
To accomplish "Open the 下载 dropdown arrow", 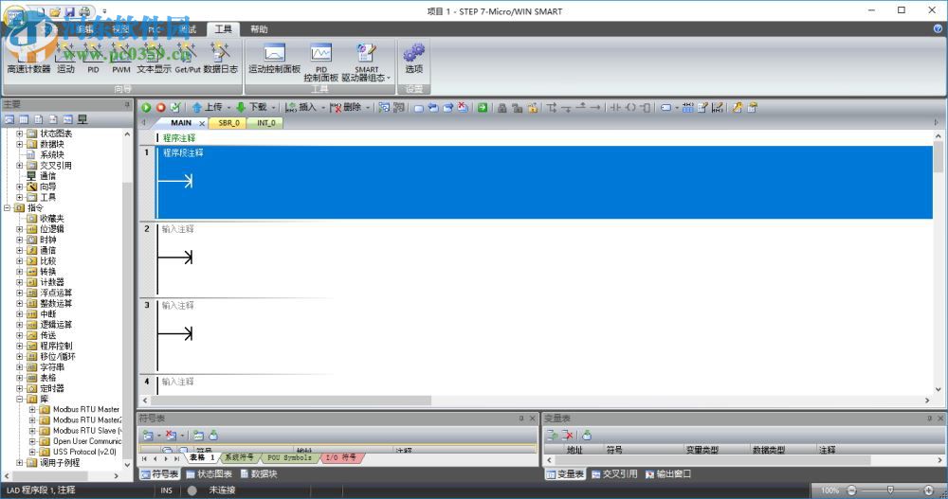I will 273,108.
